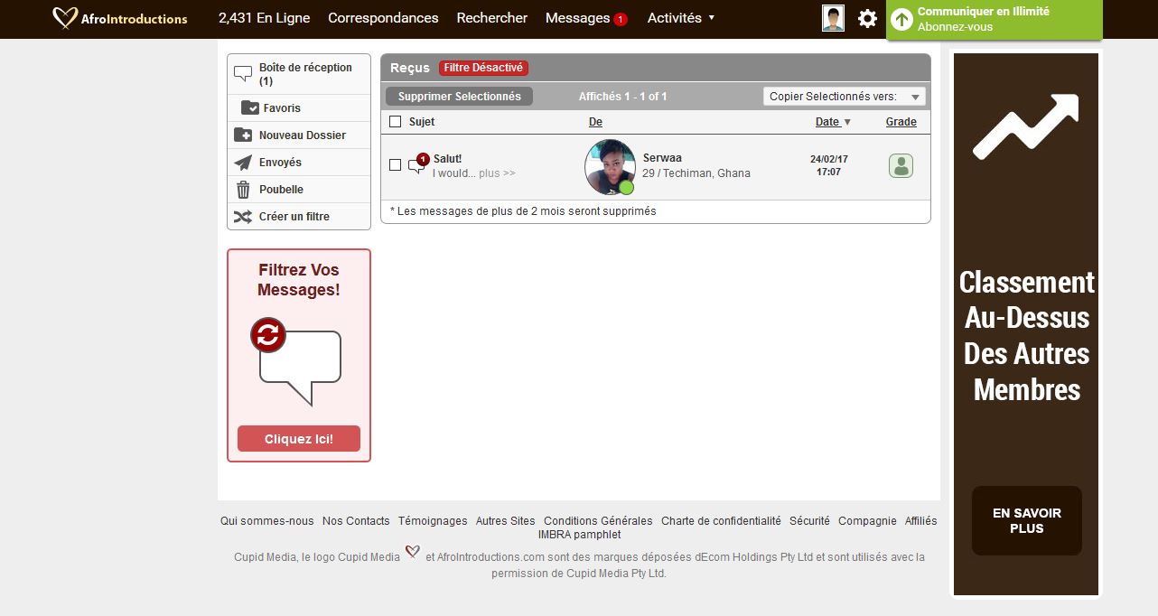Tick the select-all checkbox beside Sujet
This screenshot has height=616, width=1158.
(395, 122)
